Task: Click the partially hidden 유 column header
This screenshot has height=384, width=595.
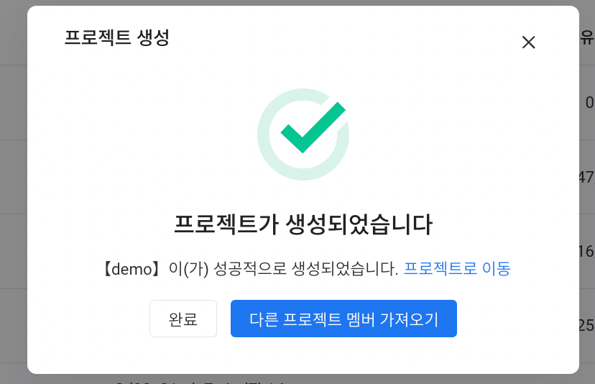Action: tap(587, 37)
